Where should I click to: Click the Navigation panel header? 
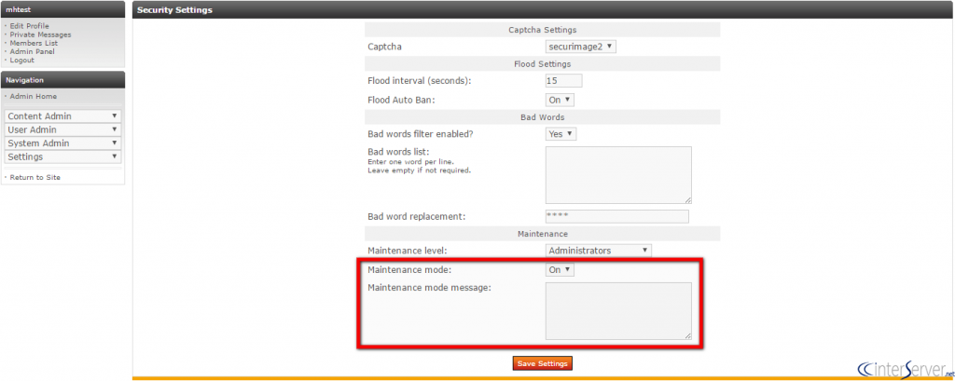click(x=62, y=80)
